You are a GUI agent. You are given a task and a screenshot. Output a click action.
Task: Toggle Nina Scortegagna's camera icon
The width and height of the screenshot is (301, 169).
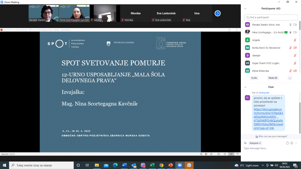pyautogui.click(x=295, y=32)
